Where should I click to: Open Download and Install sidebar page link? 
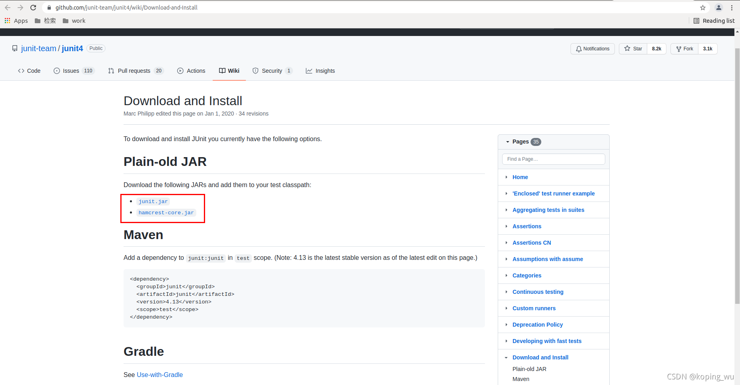(x=541, y=357)
